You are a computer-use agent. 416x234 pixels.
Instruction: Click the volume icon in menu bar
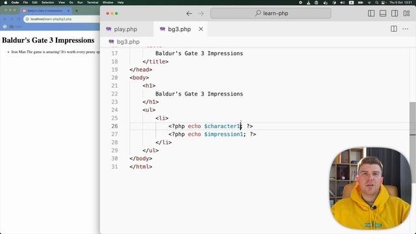[343, 3]
